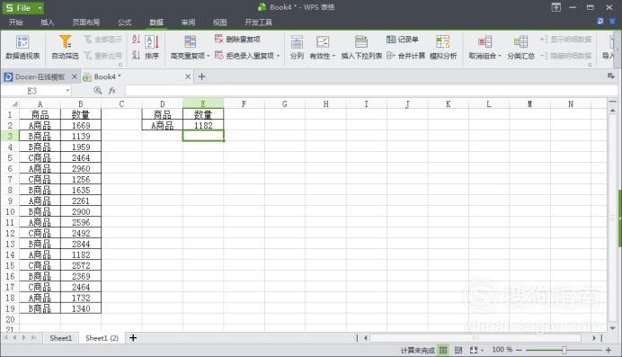Click the horizontal scrollbar right arrow
Viewport: 622px width, 357px height.
click(594, 338)
